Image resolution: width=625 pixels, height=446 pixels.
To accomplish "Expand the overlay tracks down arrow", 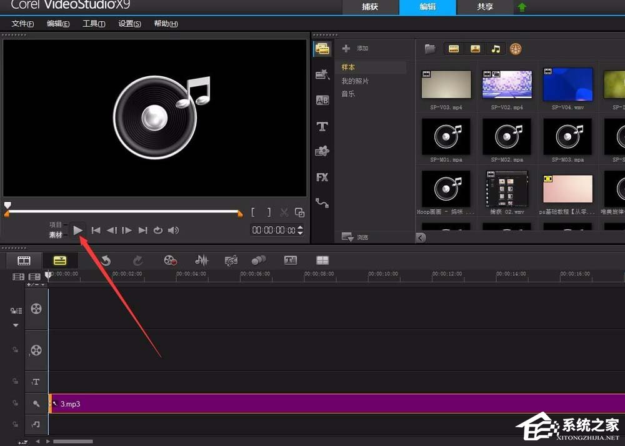I will point(16,325).
